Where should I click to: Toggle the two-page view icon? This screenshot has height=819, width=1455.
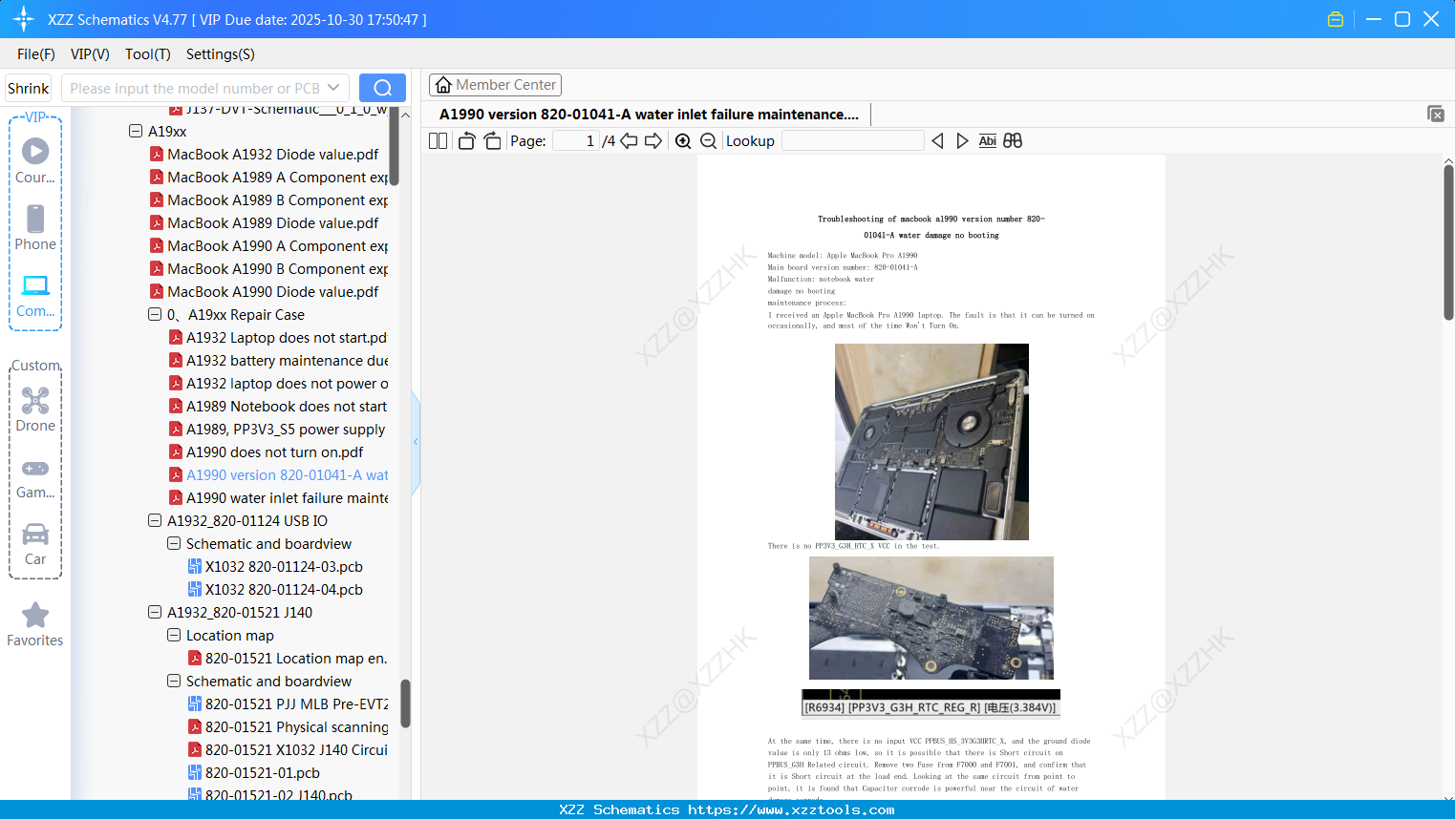439,141
